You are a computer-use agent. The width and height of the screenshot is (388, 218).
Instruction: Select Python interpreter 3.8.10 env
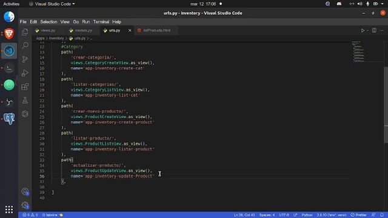[332, 215]
